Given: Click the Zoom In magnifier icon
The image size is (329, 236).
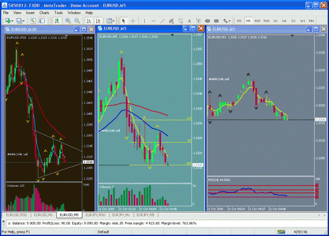Looking at the screenshot, I should (x=68, y=21).
